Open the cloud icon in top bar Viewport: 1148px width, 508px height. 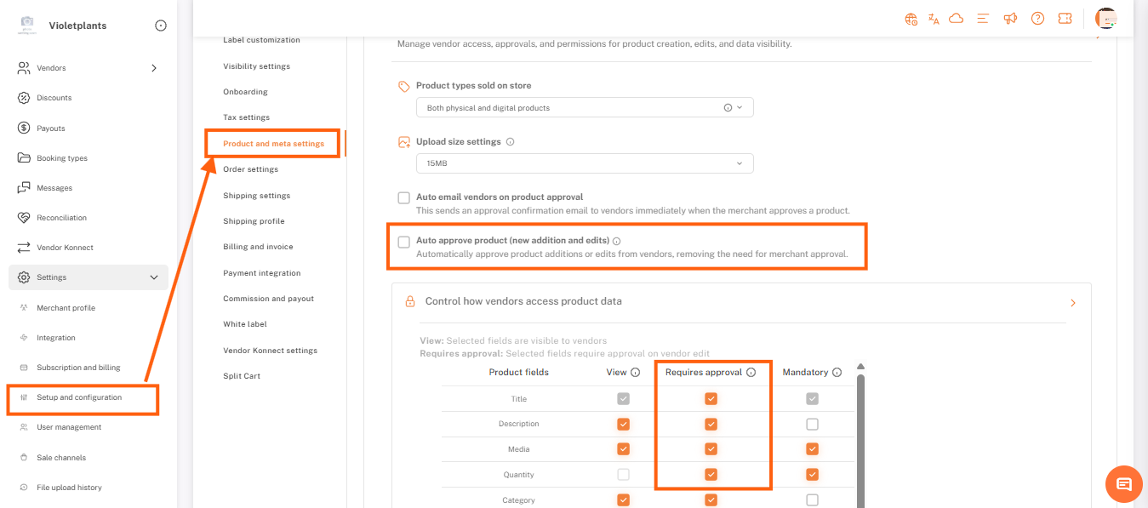(x=956, y=19)
